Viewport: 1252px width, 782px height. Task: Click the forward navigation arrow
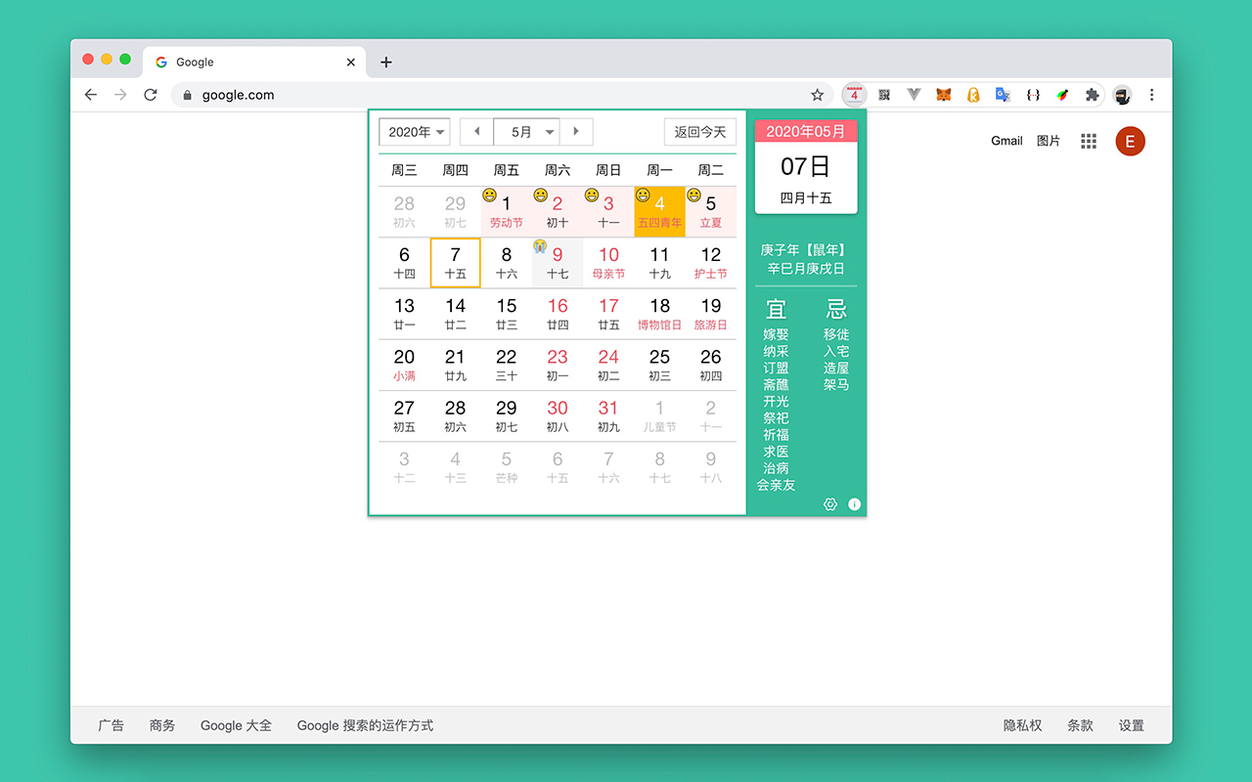120,95
